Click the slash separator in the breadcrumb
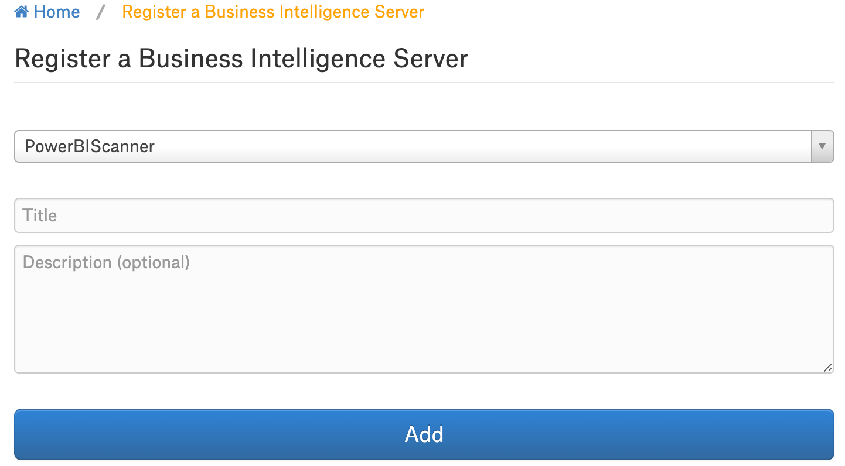 click(101, 12)
